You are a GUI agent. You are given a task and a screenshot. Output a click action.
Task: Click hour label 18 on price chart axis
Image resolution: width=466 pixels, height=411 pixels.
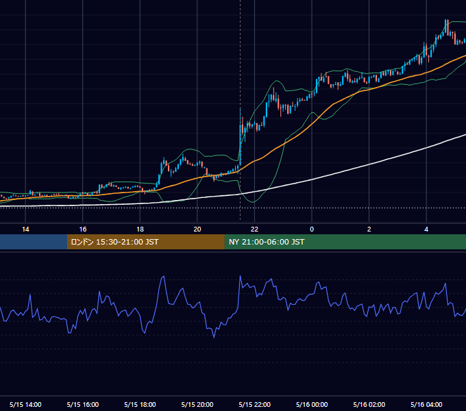pyautogui.click(x=140, y=229)
